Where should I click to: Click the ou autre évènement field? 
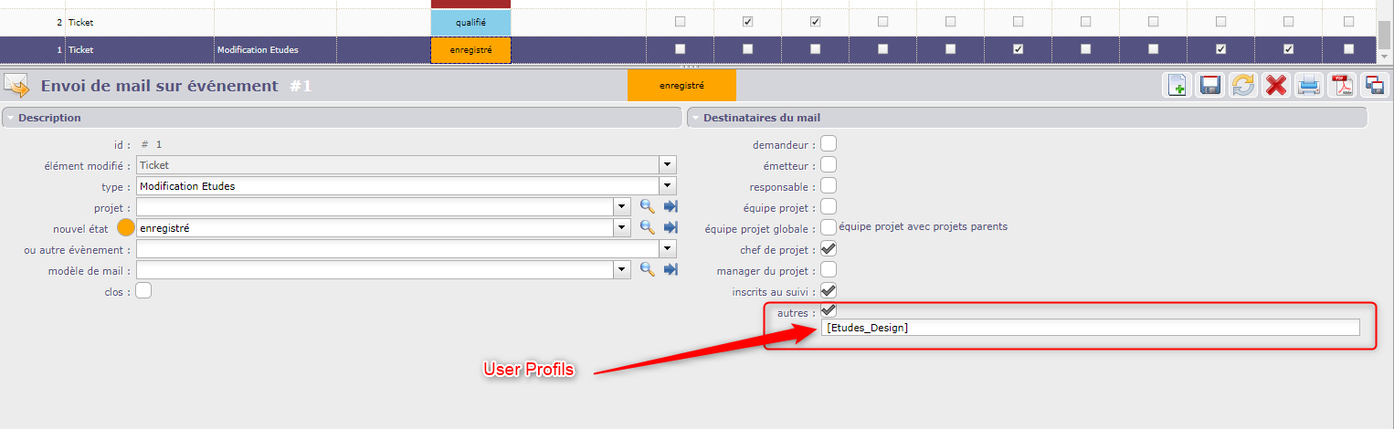[x=398, y=249]
